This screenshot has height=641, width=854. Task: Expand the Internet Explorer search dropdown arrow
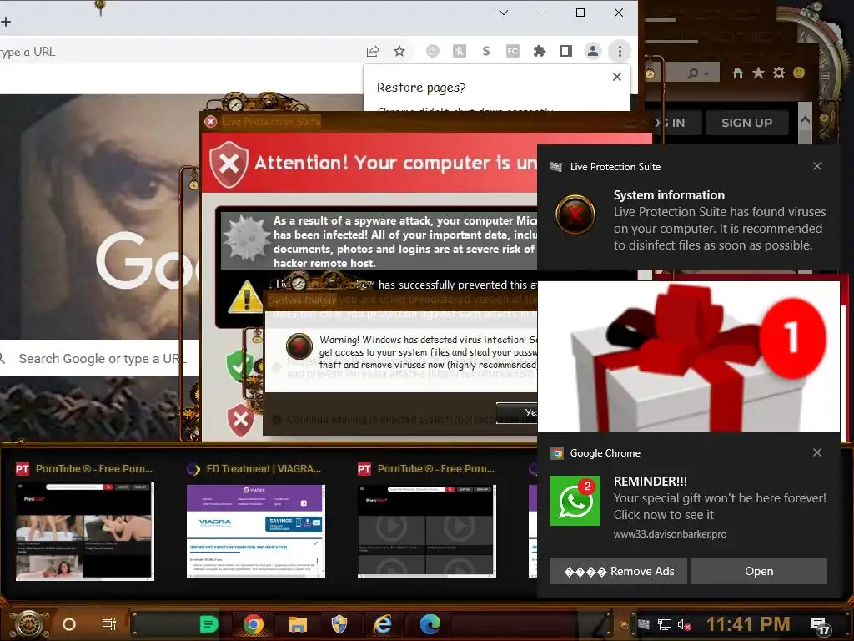pyautogui.click(x=706, y=73)
